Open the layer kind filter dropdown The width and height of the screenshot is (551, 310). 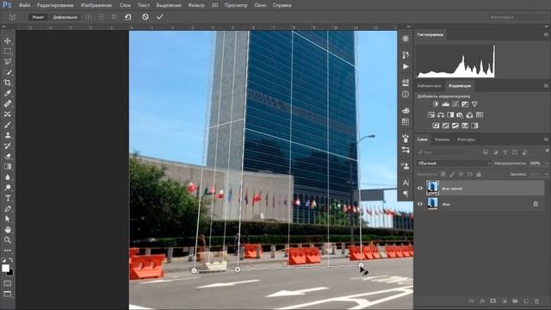point(441,152)
